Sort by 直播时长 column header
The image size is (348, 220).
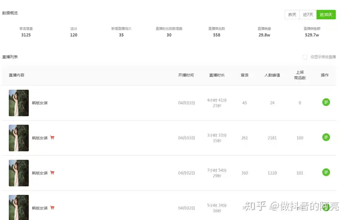click(217, 75)
